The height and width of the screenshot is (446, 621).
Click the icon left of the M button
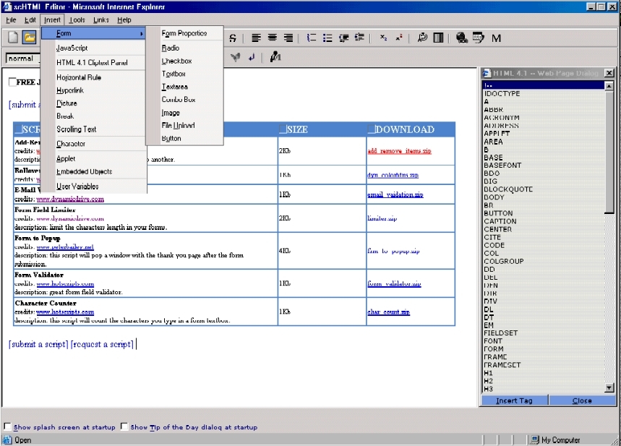pyautogui.click(x=478, y=38)
